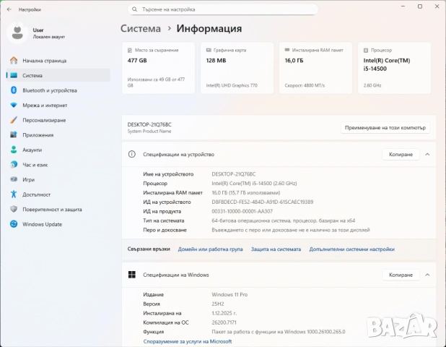Image resolution: width=446 pixels, height=347 pixels.
Task: Click the search magnifier icon
Action: point(134,9)
